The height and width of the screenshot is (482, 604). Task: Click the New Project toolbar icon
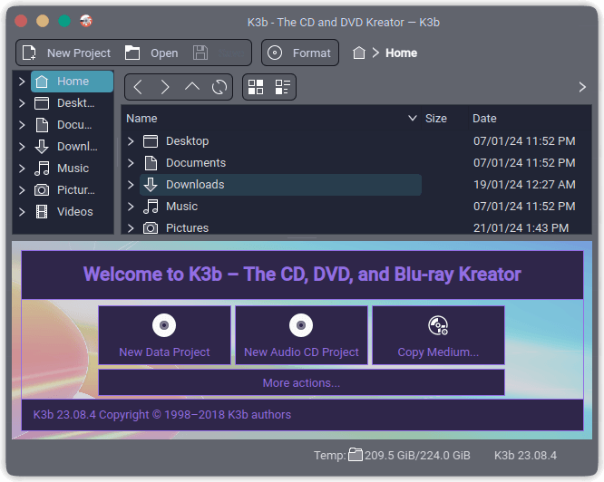[29, 53]
